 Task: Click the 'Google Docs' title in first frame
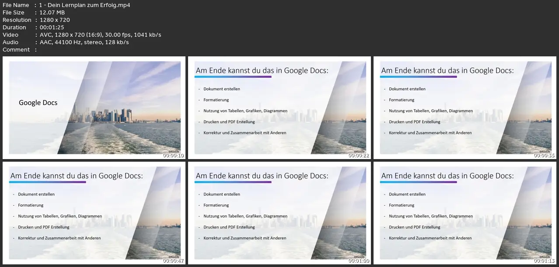coord(38,103)
